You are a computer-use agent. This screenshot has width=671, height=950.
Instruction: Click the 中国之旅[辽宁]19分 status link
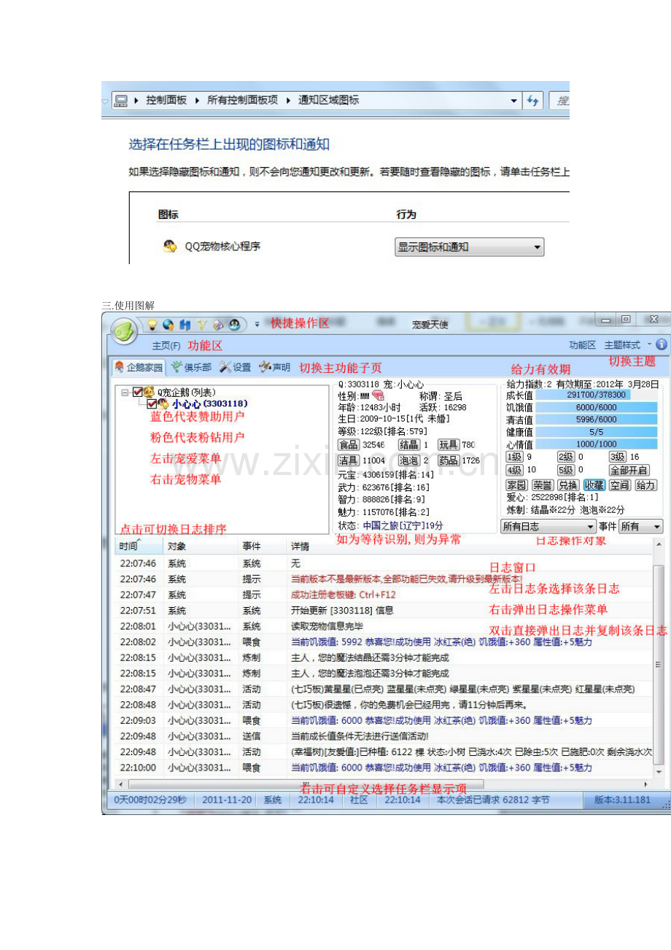403,525
